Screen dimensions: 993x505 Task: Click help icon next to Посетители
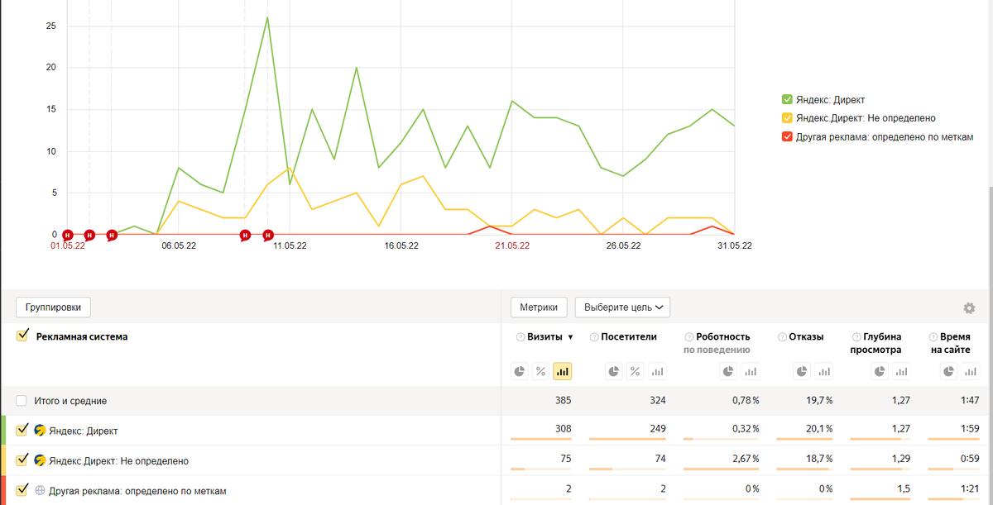[594, 337]
